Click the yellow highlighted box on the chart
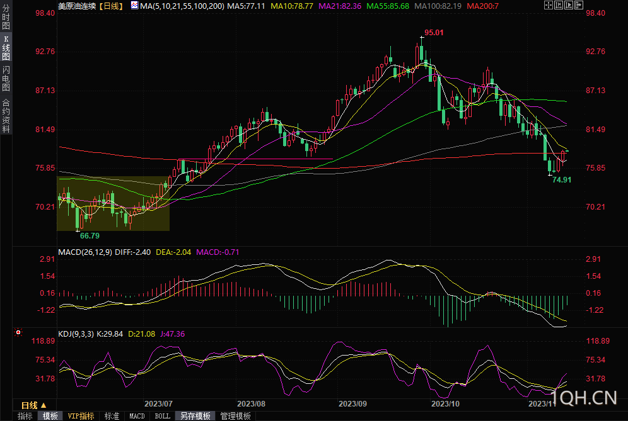Screen dimensions: 628x421 [x=113, y=203]
